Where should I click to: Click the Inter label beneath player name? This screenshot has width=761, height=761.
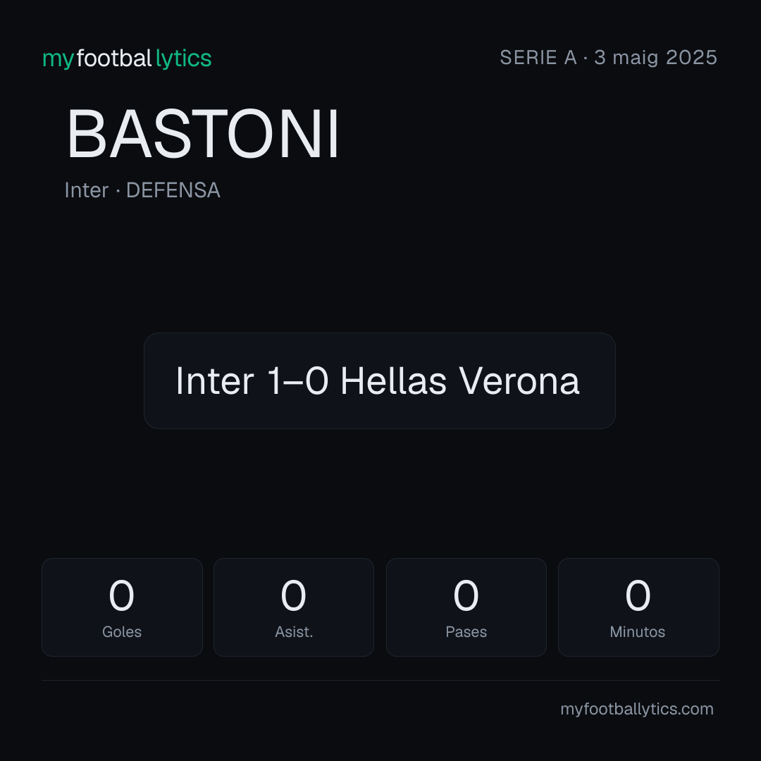(87, 190)
